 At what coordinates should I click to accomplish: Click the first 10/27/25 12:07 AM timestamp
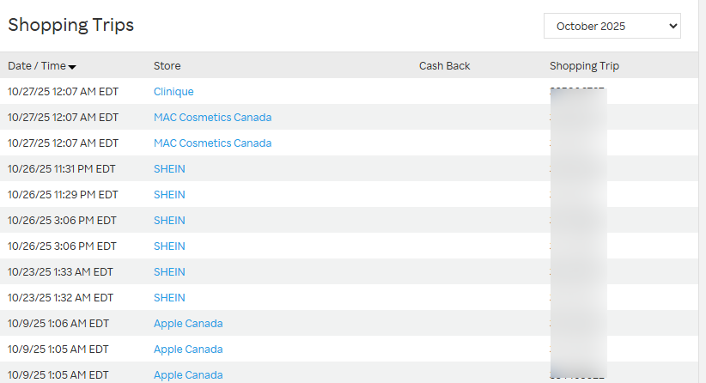pos(63,92)
